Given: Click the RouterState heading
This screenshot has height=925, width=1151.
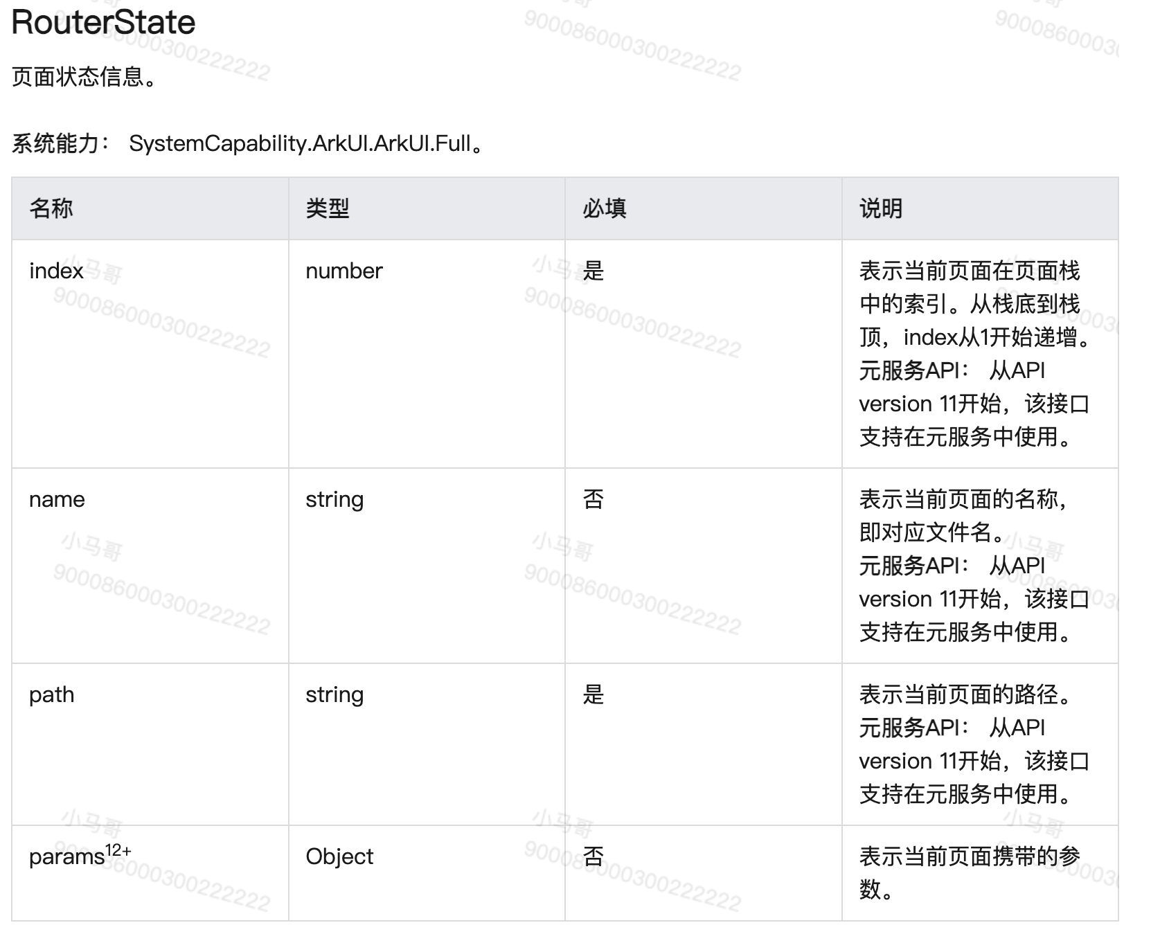Looking at the screenshot, I should (104, 22).
